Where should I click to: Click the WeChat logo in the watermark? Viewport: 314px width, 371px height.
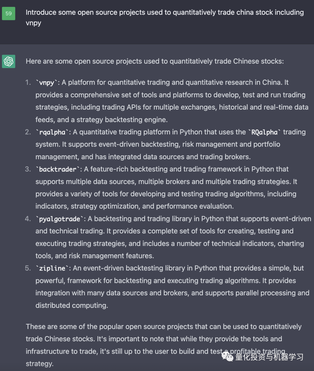coord(227,356)
